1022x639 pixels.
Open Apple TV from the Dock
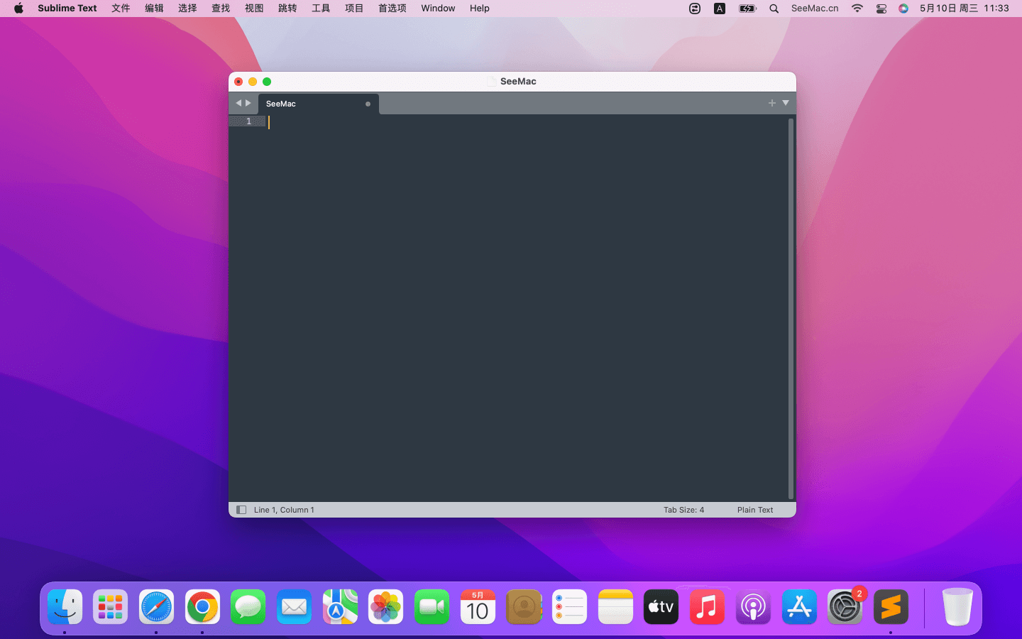coord(661,607)
